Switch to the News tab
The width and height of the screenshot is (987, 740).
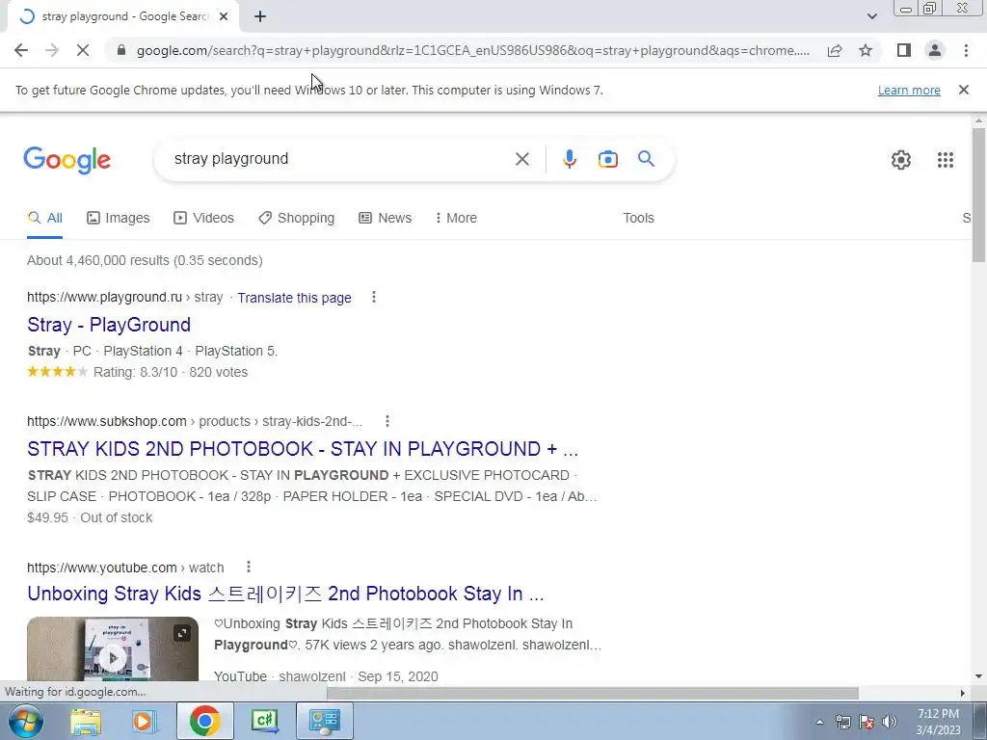(386, 218)
